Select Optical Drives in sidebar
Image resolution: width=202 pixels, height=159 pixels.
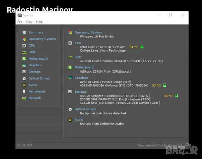(x=39, y=79)
